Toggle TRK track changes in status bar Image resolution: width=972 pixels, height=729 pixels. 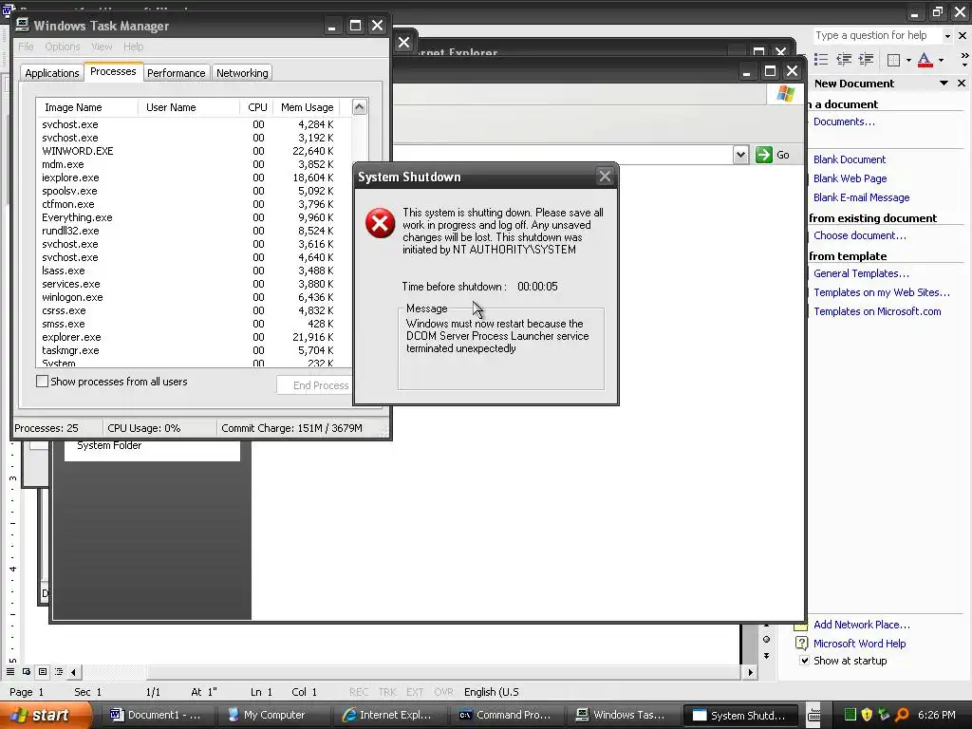point(387,692)
